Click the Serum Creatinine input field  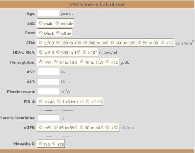click(x=48, y=118)
